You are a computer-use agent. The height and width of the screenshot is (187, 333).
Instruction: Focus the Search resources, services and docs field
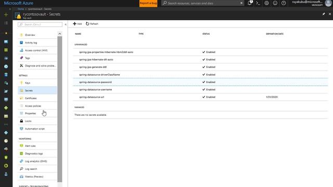tap(203, 3)
